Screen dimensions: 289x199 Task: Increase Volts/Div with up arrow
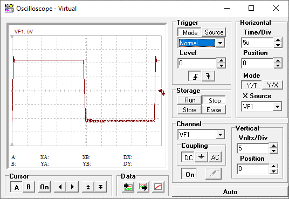pos(273,146)
